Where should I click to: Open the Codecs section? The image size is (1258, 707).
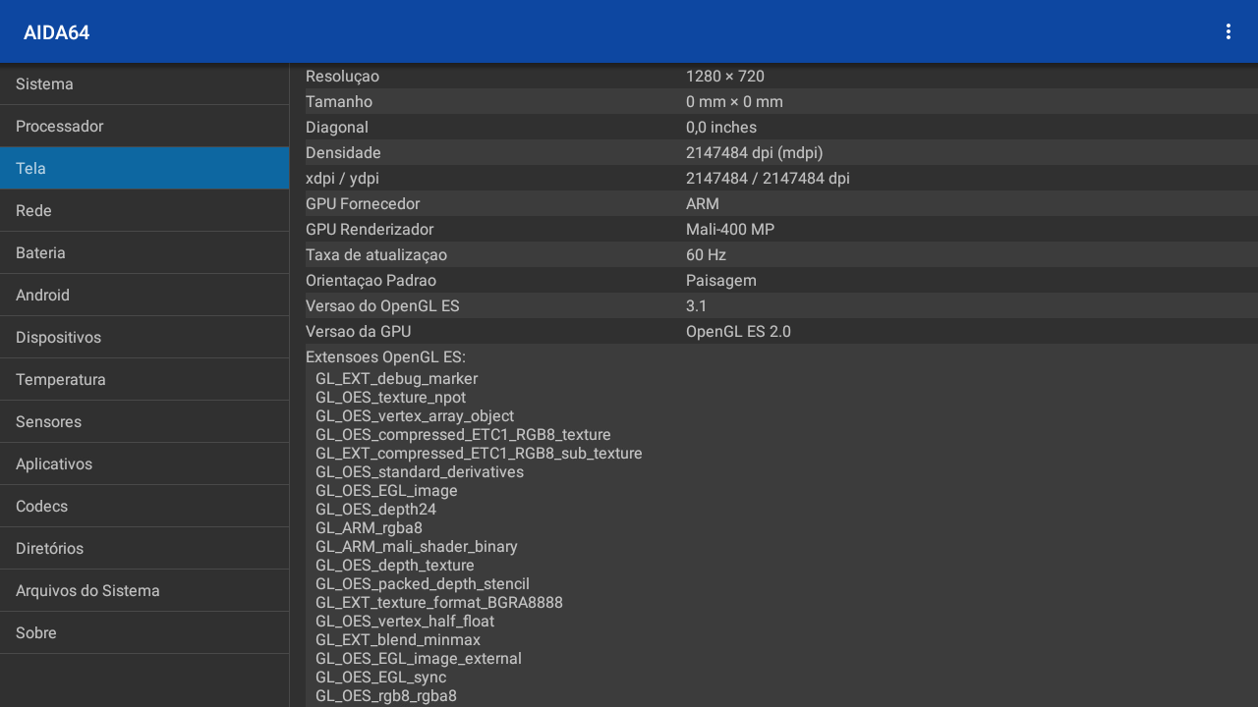(x=144, y=507)
